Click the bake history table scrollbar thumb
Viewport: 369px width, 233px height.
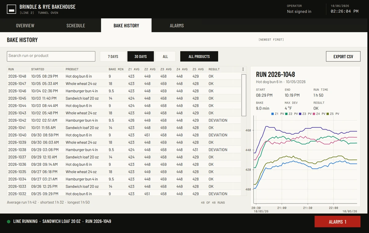(244, 95)
